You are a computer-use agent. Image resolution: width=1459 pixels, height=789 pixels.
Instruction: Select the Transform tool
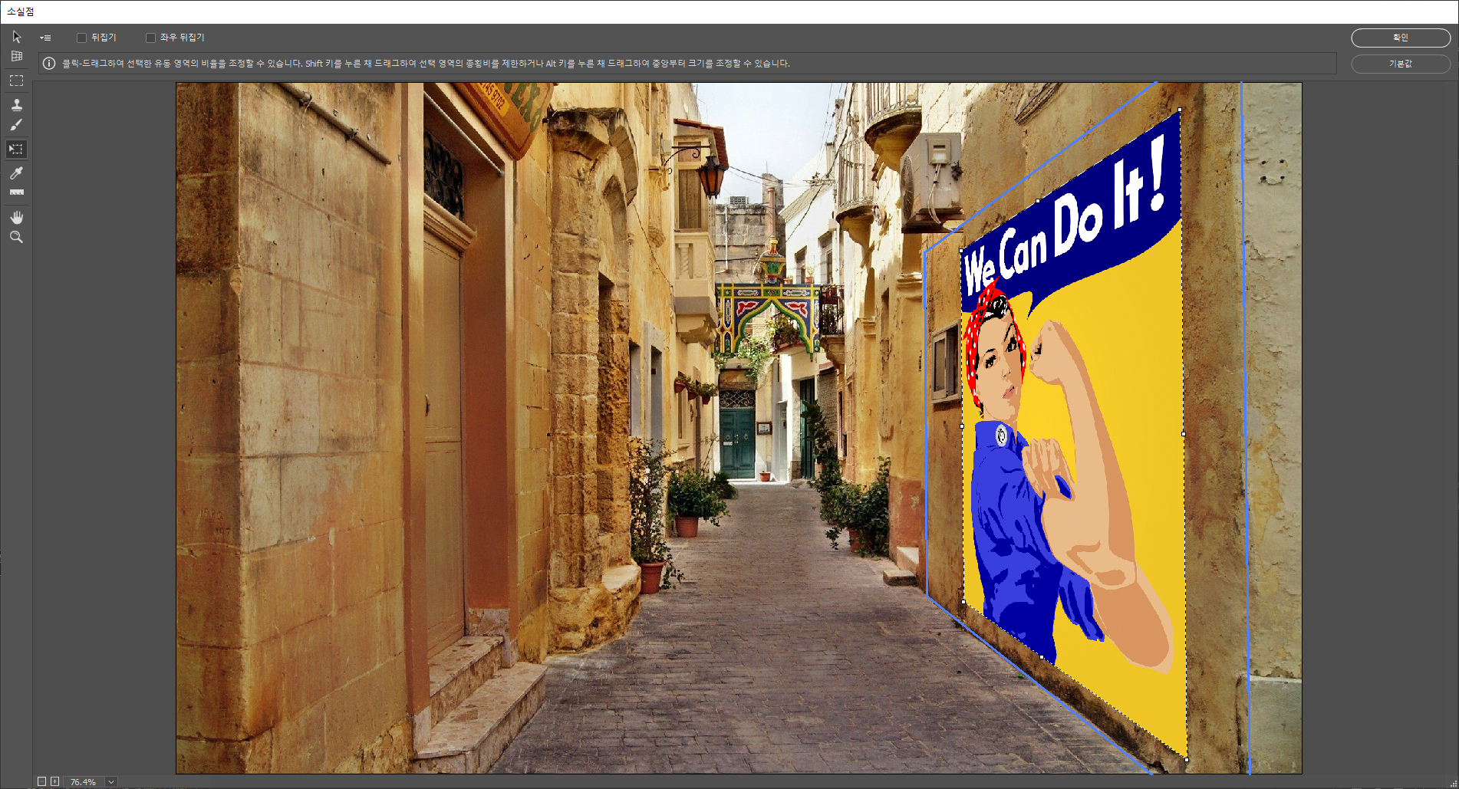16,149
